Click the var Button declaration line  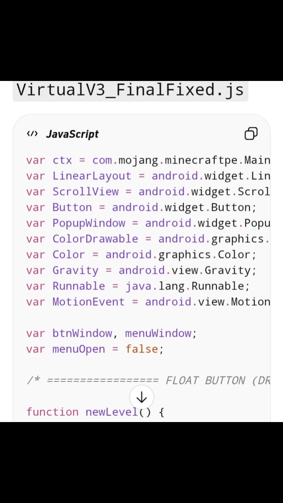coord(141,207)
